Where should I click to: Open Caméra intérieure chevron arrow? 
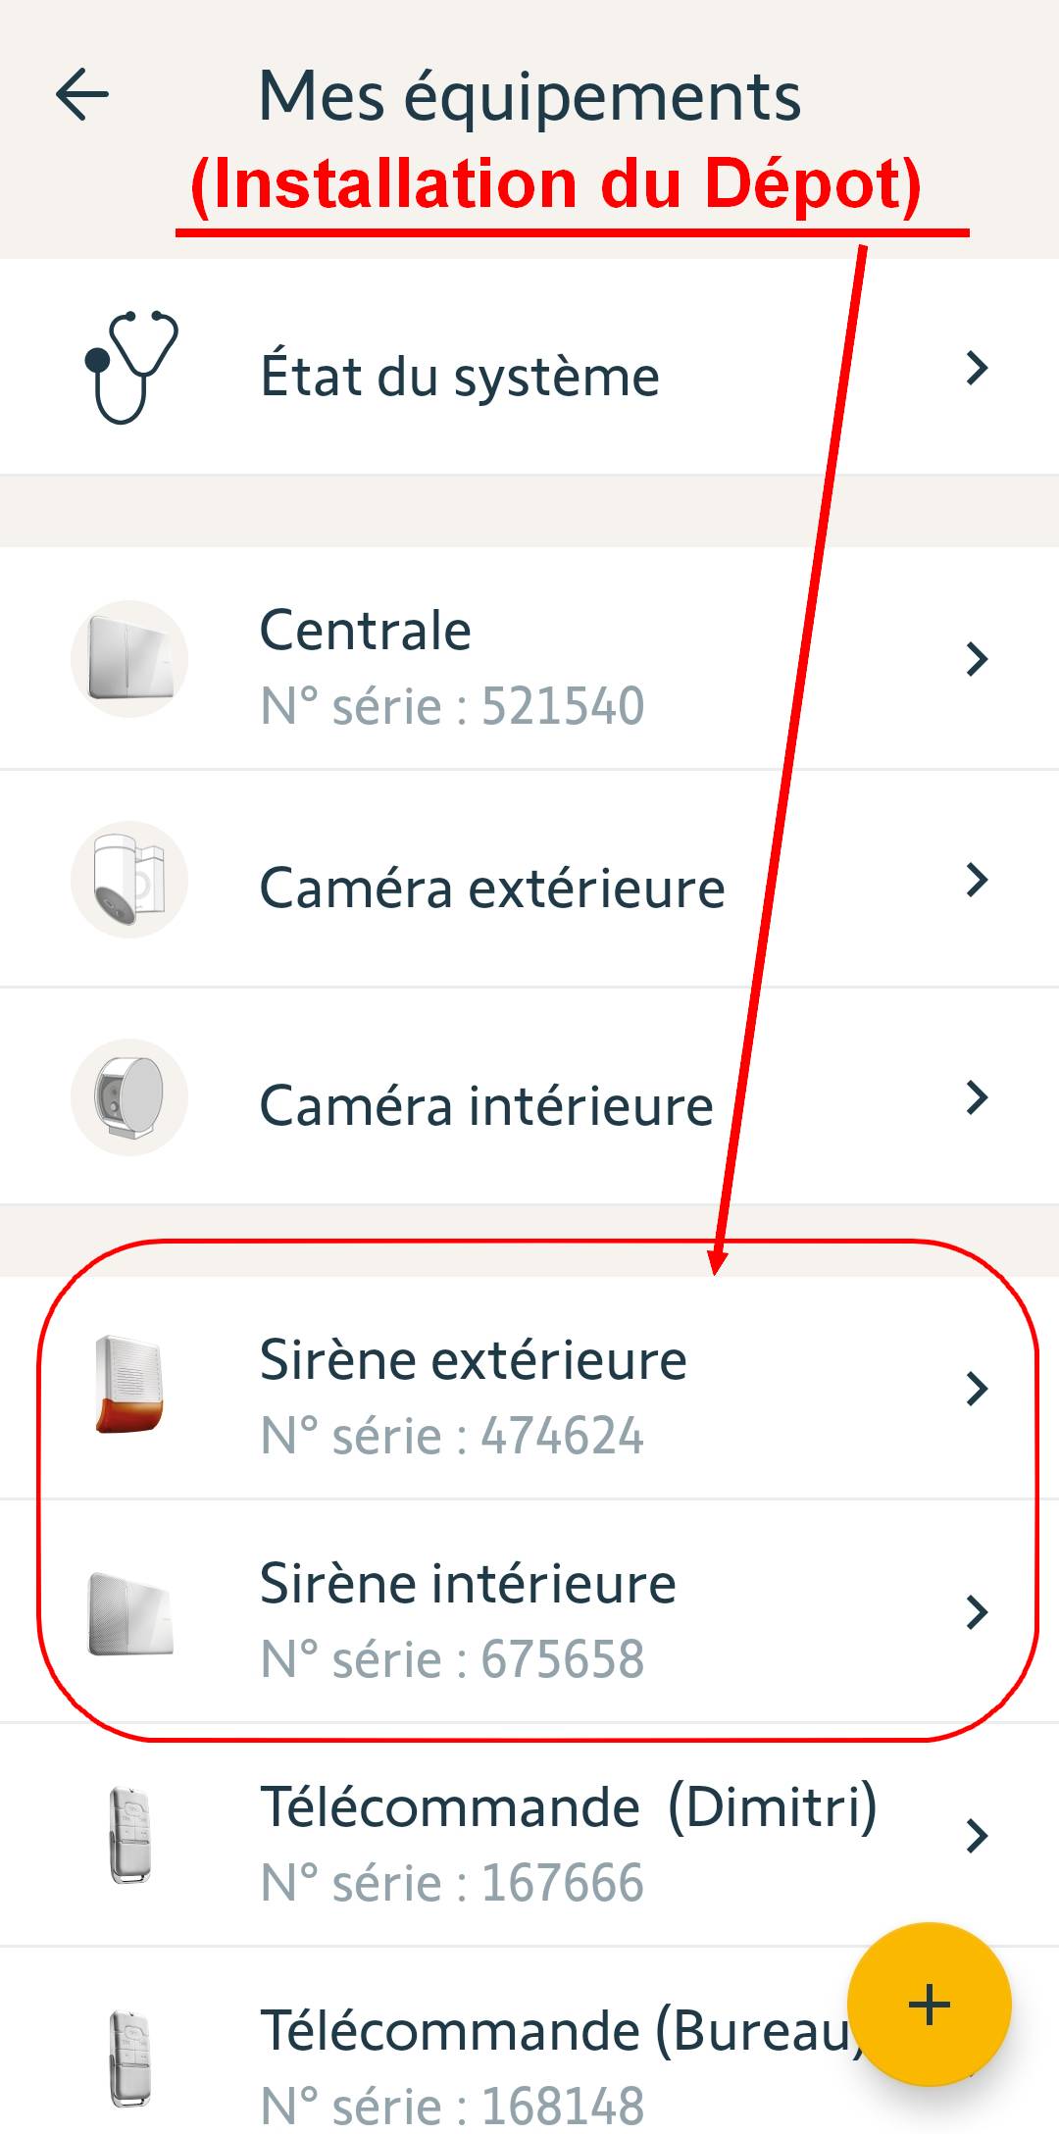pyautogui.click(x=977, y=1097)
